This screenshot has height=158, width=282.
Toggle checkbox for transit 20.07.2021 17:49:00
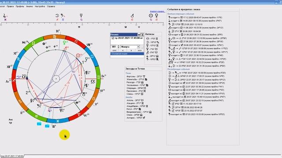click(113, 38)
